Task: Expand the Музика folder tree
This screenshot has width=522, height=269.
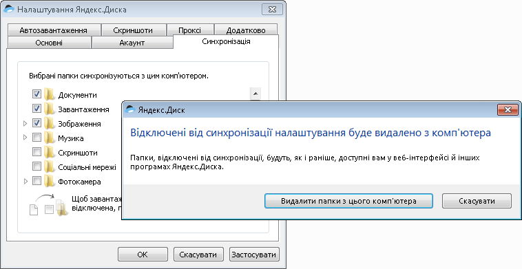Action: coord(25,138)
